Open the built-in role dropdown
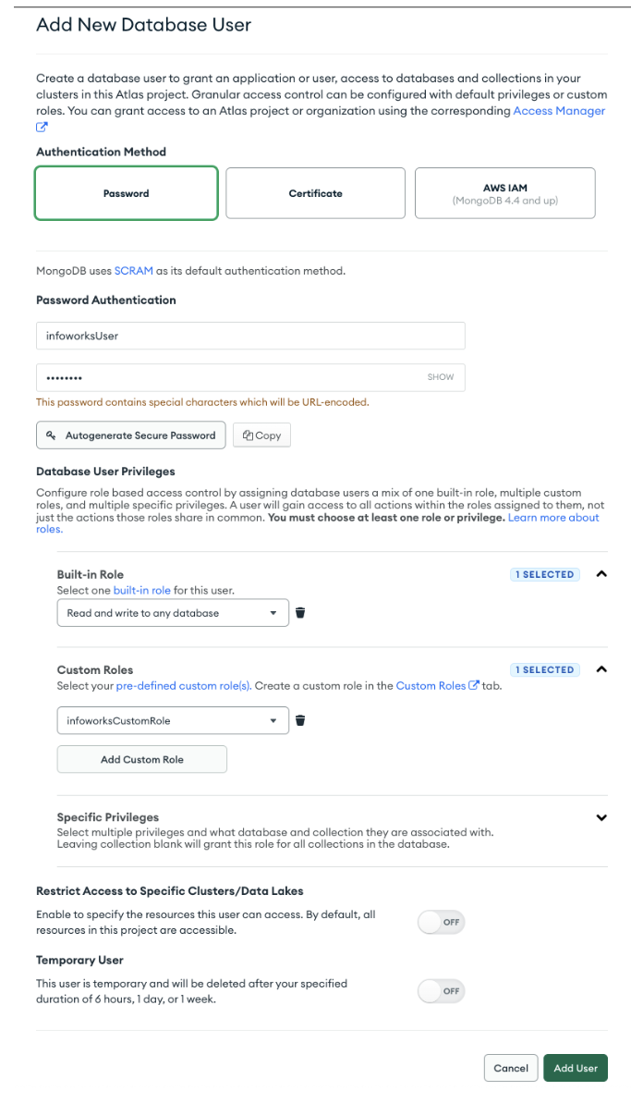This screenshot has height=1103, width=631. coord(172,613)
